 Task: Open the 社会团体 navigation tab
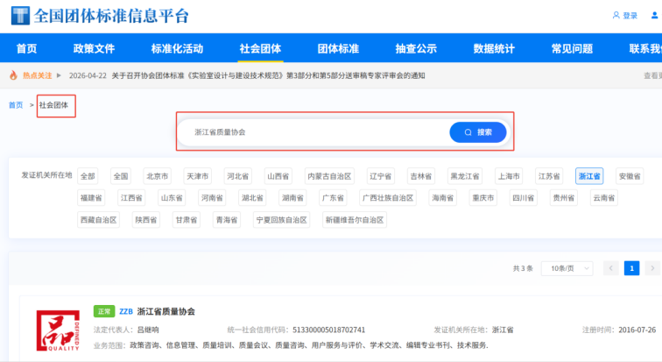pos(260,48)
